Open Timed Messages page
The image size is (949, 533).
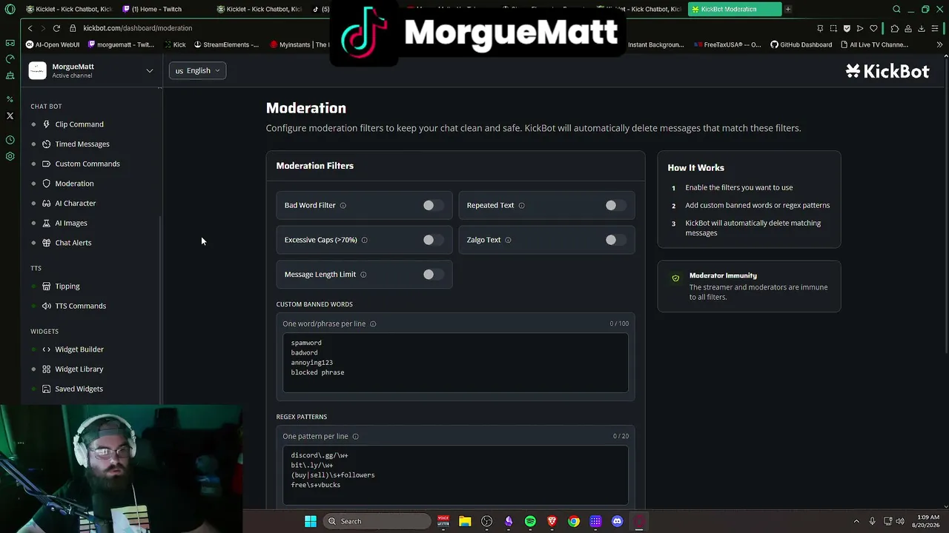pos(82,144)
